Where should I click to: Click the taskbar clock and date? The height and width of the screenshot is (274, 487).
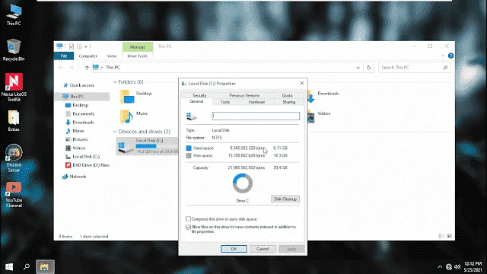coord(473,266)
